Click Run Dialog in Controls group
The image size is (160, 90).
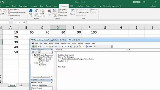62,15
